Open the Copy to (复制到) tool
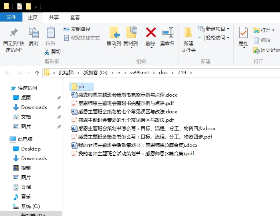The image size is (280, 216). [131, 36]
